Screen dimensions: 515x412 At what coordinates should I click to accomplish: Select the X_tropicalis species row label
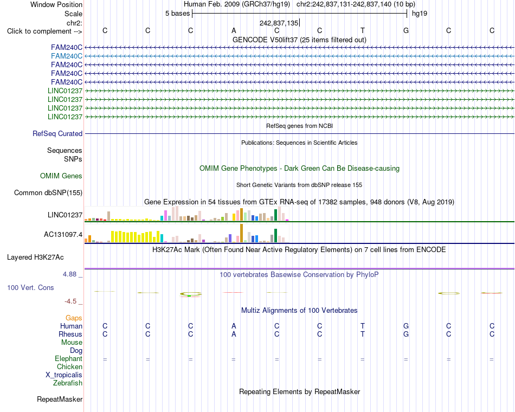coord(64,375)
